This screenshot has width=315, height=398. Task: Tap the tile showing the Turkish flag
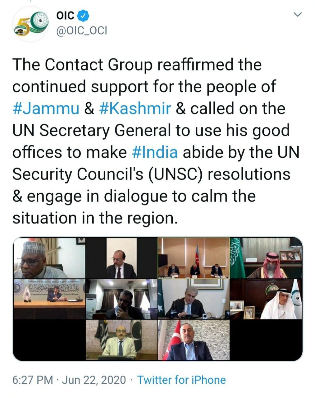194,340
